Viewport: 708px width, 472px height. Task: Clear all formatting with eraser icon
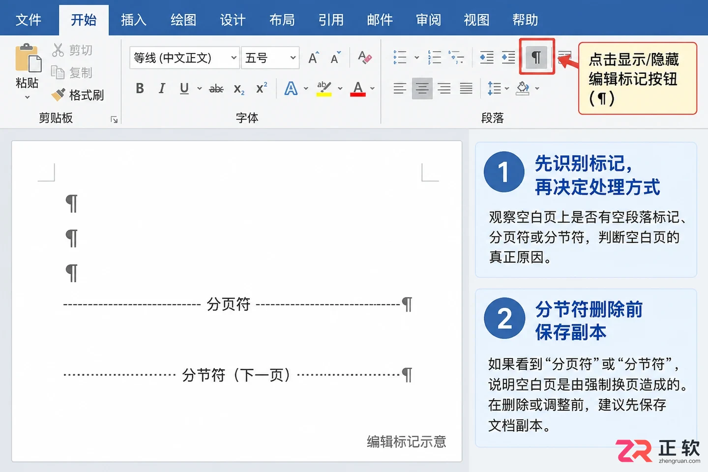pos(365,58)
